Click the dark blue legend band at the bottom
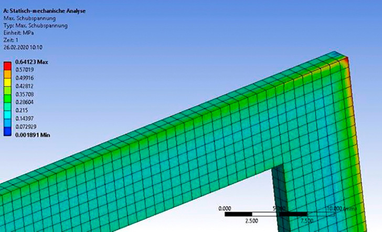Image resolution: width=382 pixels, height=232 pixels. tap(8, 131)
